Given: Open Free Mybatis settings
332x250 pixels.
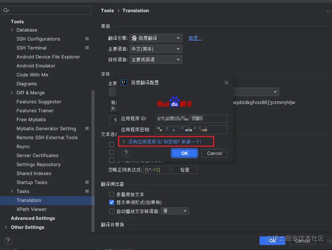Looking at the screenshot, I should click(31, 119).
